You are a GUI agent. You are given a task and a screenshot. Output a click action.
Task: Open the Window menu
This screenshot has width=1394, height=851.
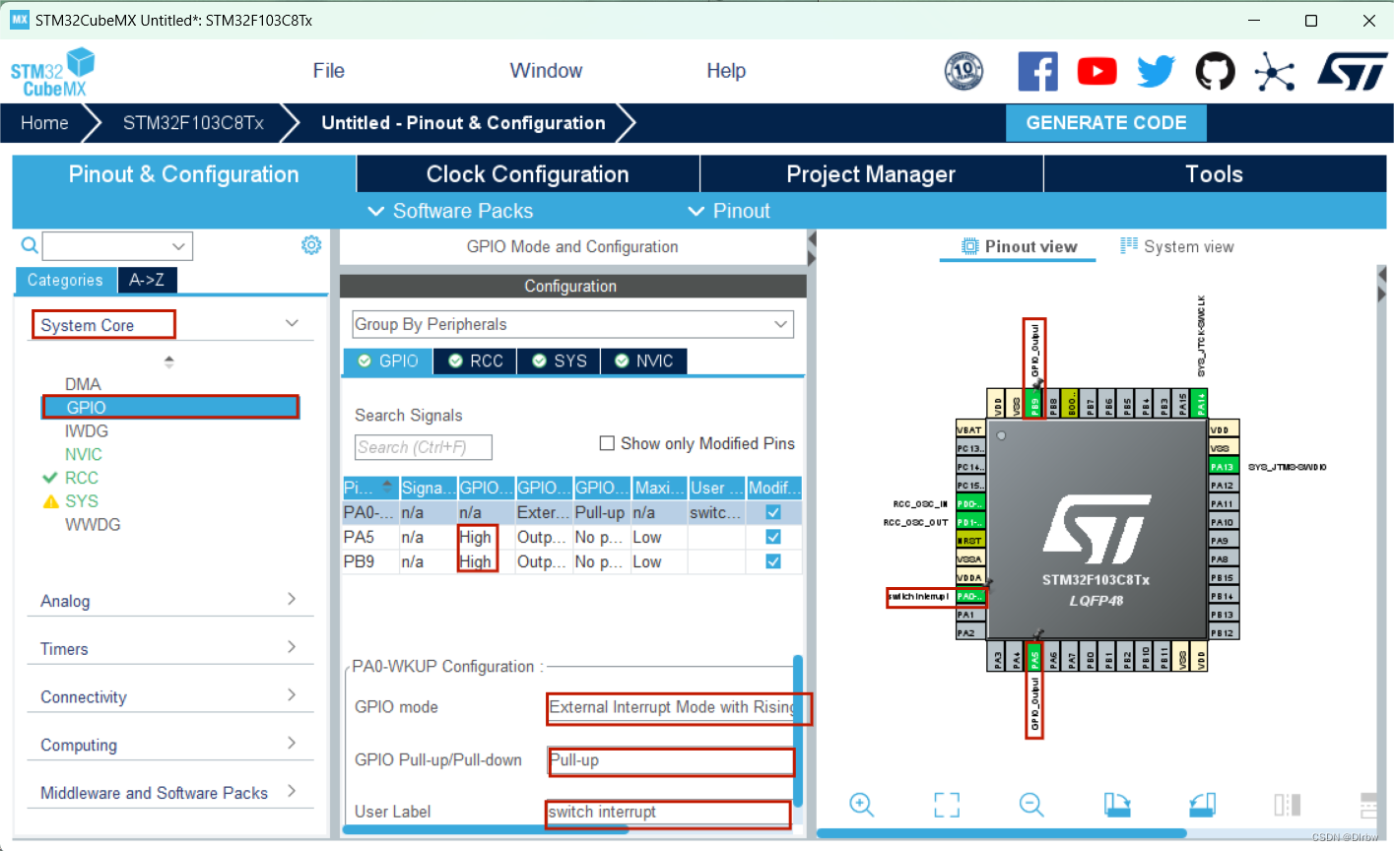tap(546, 71)
